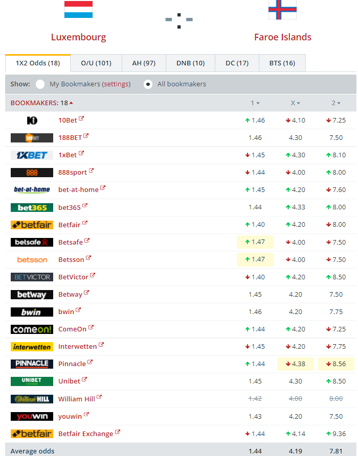Image resolution: width=358 pixels, height=456 pixels.
Task: Open the AH (97) tab
Action: [143, 63]
